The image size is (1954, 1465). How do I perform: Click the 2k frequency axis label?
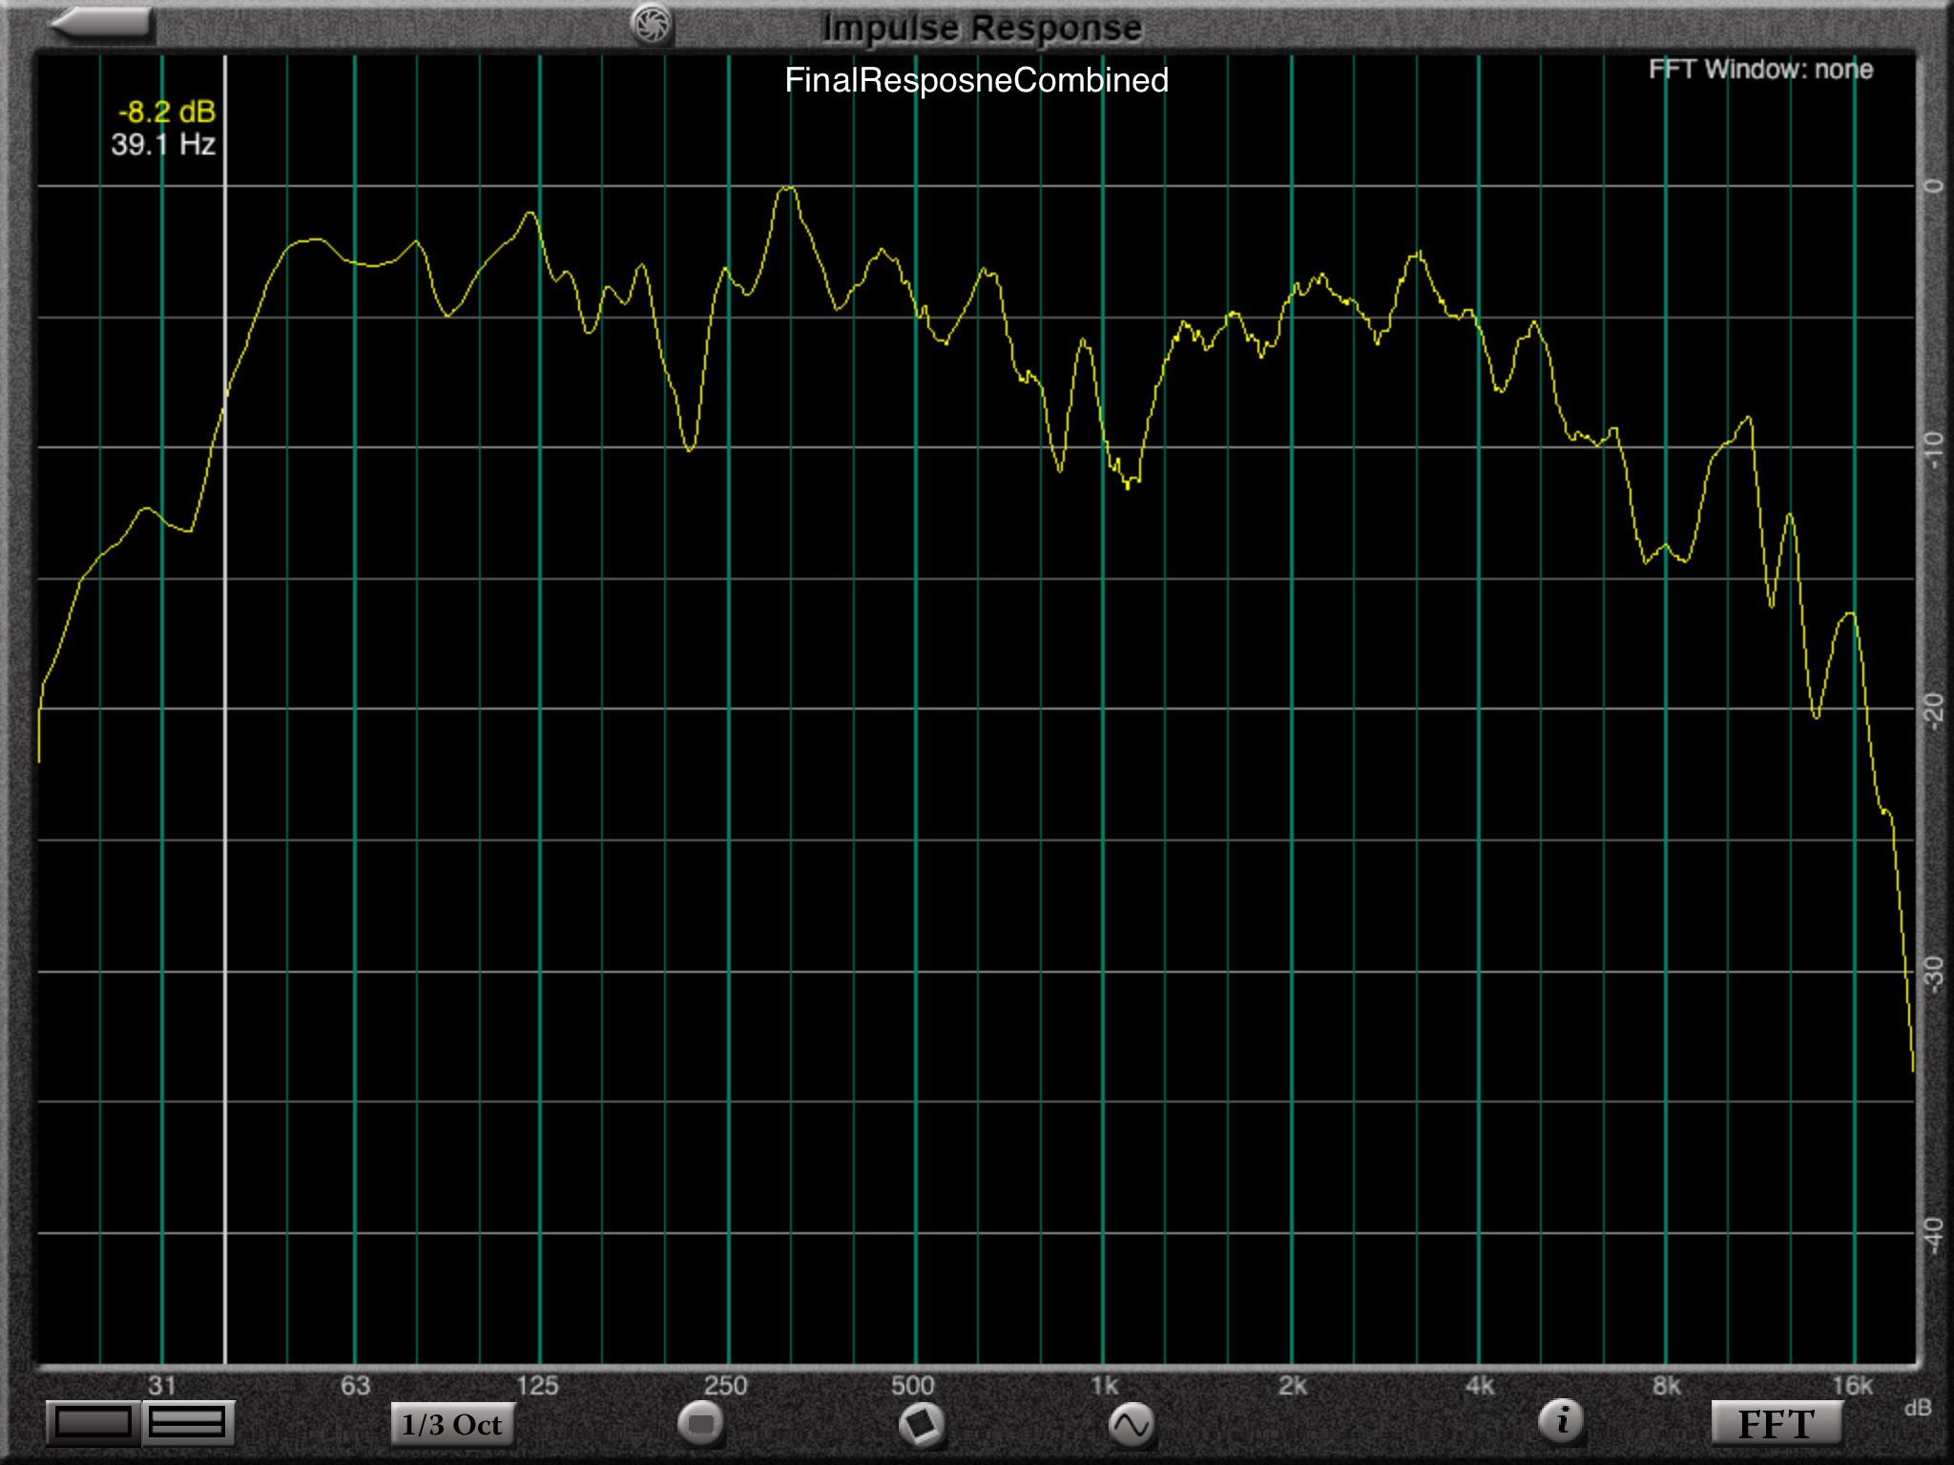click(x=1293, y=1386)
